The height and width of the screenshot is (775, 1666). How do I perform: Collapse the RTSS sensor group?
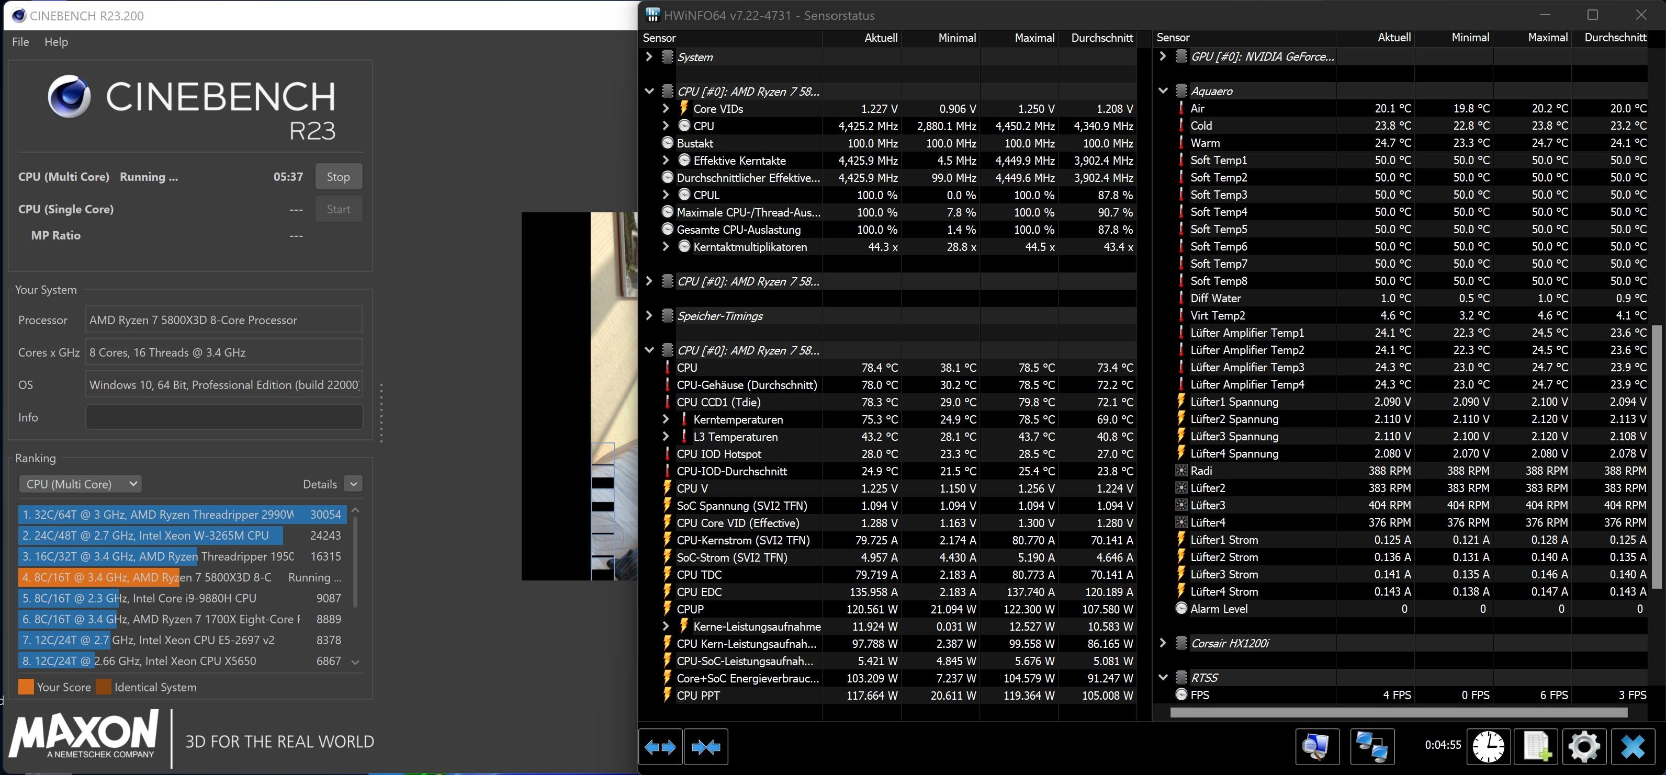coord(1163,677)
